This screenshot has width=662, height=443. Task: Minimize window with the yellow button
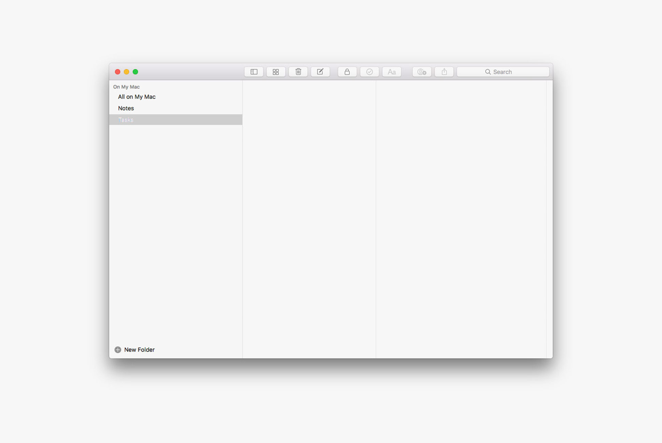pos(127,72)
